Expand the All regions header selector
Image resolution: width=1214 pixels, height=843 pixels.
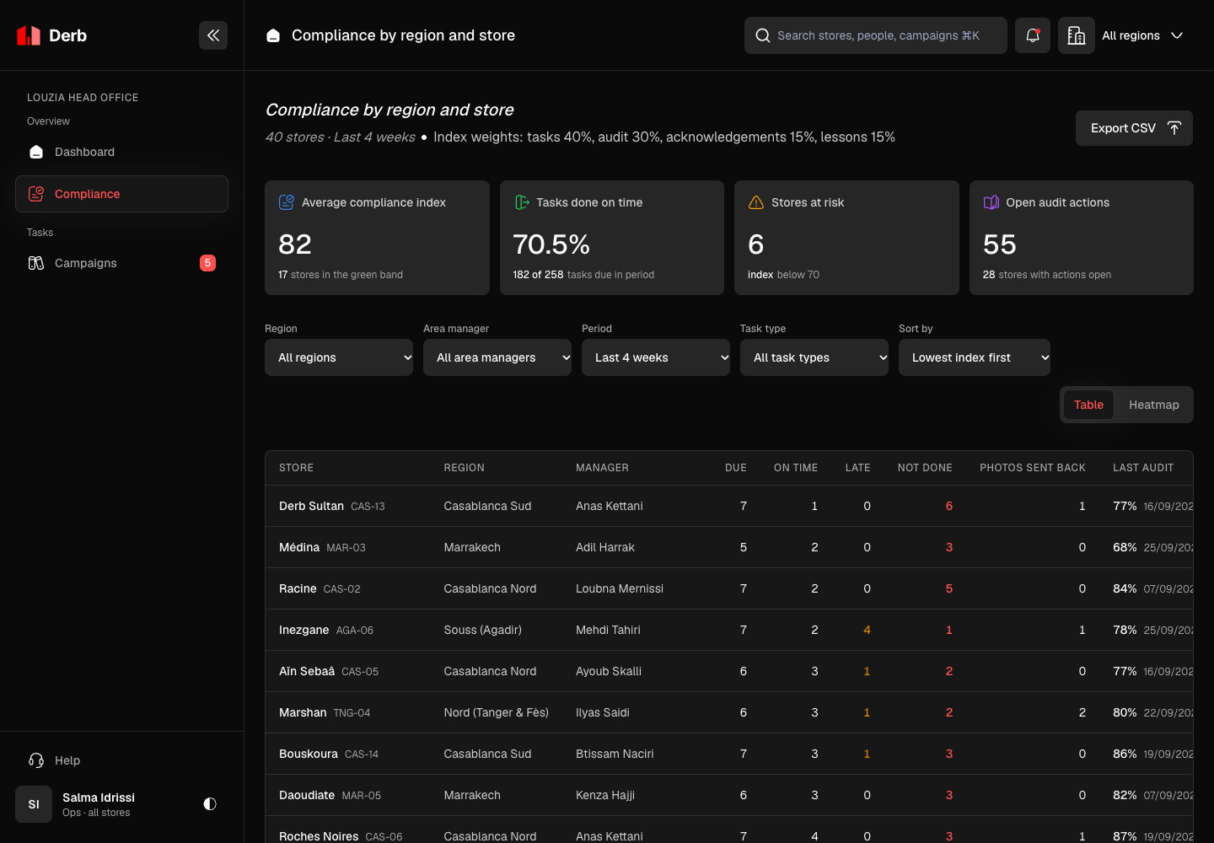coord(1143,35)
